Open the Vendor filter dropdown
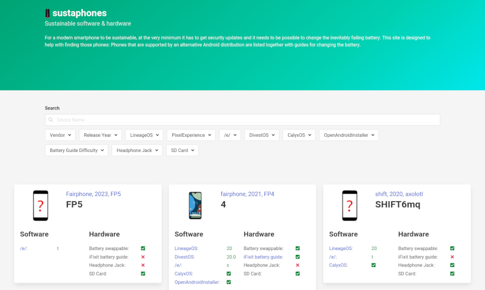The height and width of the screenshot is (290, 485). pos(60,135)
